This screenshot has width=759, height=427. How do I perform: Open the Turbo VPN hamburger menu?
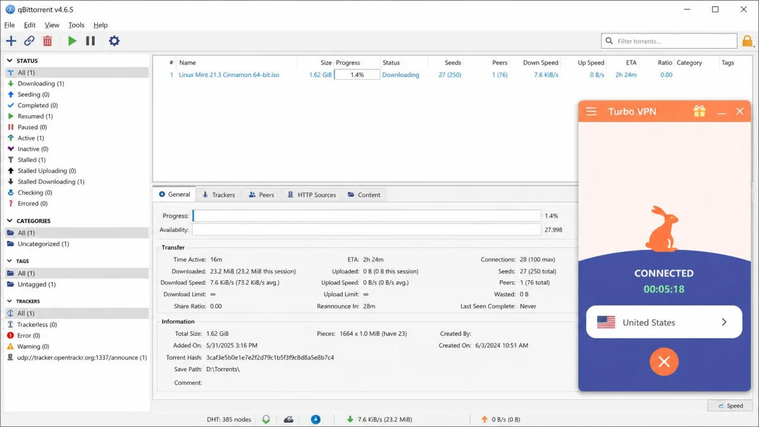[591, 111]
